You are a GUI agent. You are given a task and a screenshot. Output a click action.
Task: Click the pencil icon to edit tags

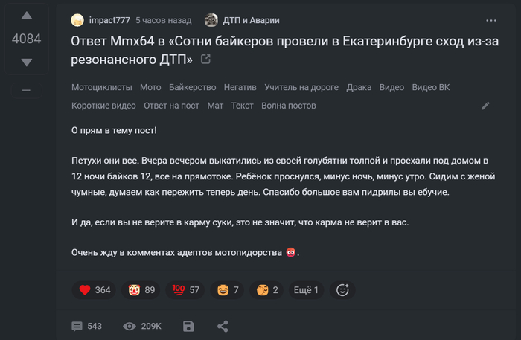[485, 106]
